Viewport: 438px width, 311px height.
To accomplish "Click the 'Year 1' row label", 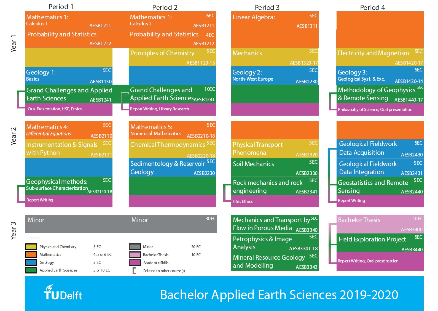I will pyautogui.click(x=13, y=44).
